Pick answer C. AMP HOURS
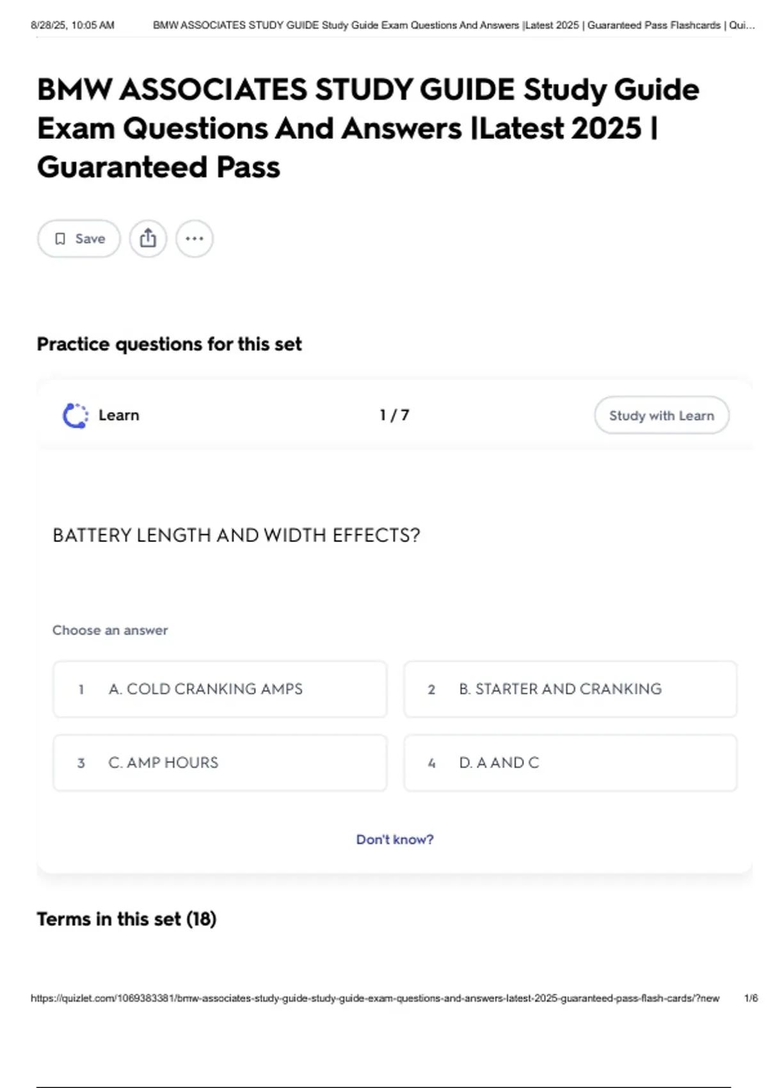This screenshot has width=768, height=1088. pos(220,763)
